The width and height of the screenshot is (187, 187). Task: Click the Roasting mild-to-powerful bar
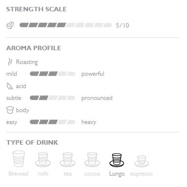53,74
